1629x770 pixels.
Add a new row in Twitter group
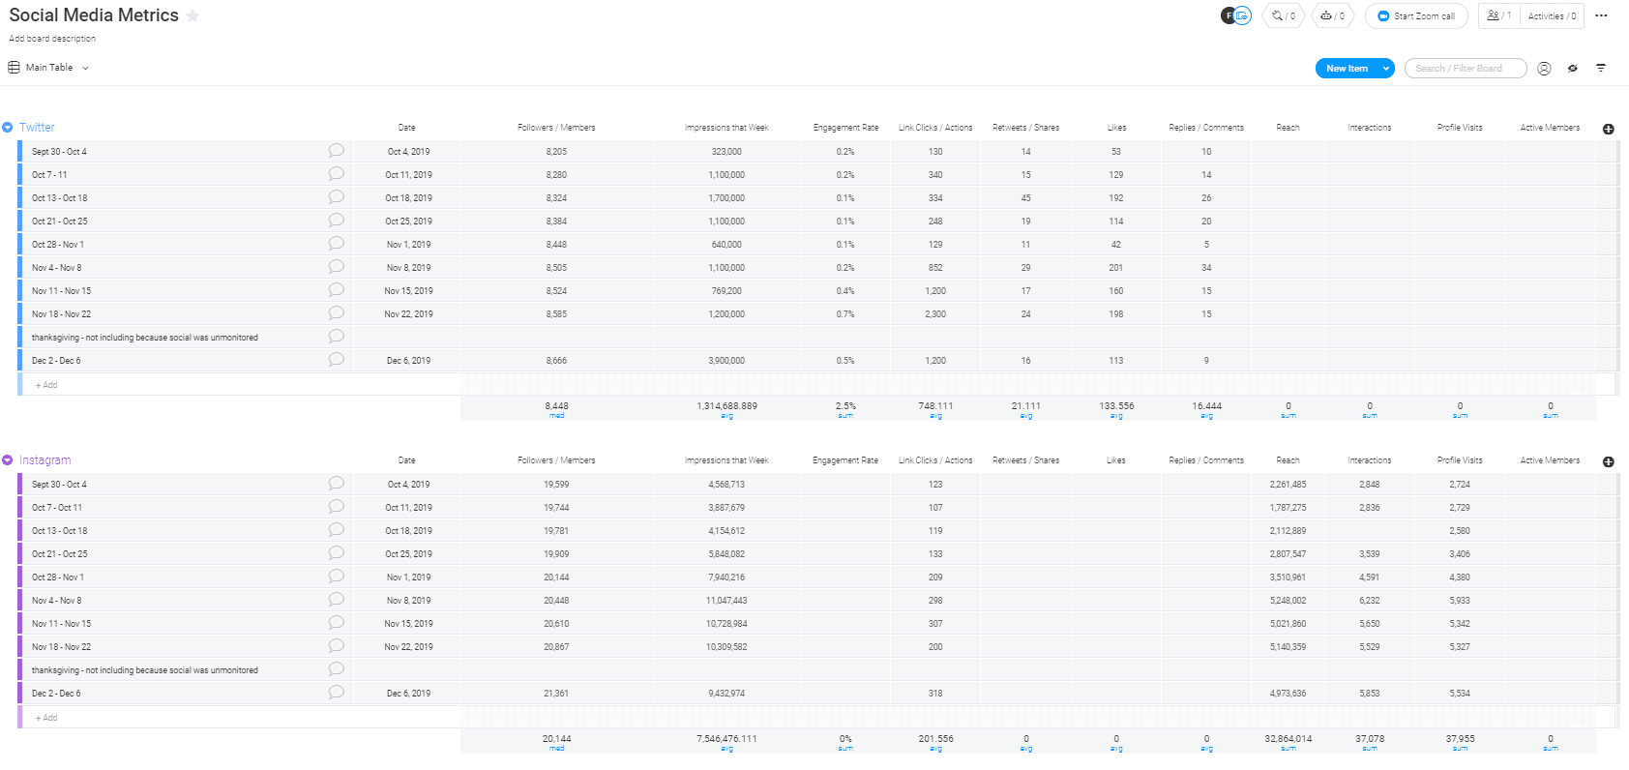click(x=46, y=385)
